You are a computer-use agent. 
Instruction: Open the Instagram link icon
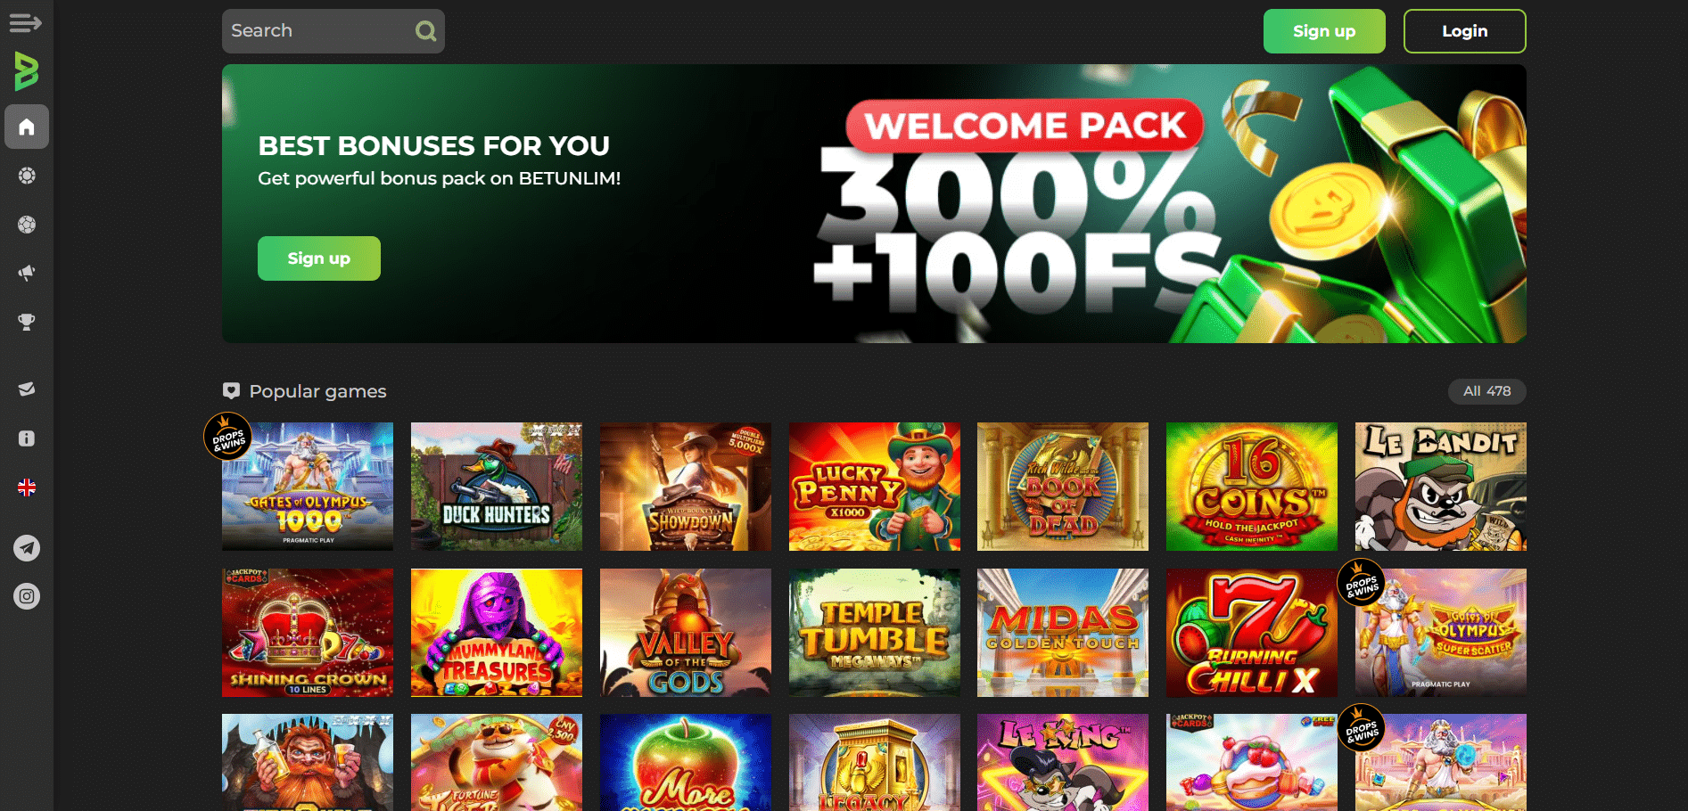(27, 596)
